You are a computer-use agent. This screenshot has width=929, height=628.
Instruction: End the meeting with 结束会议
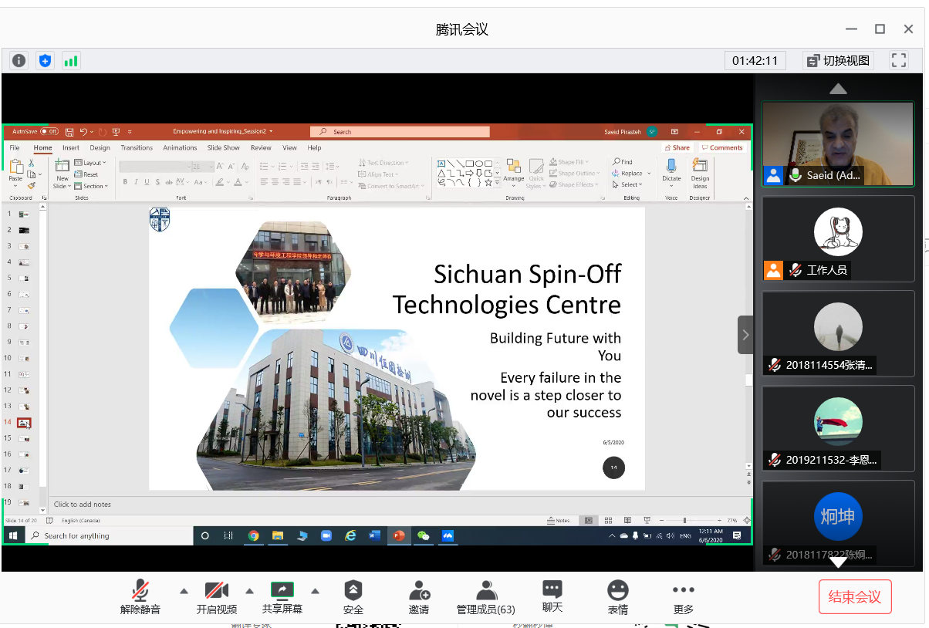[x=854, y=596]
